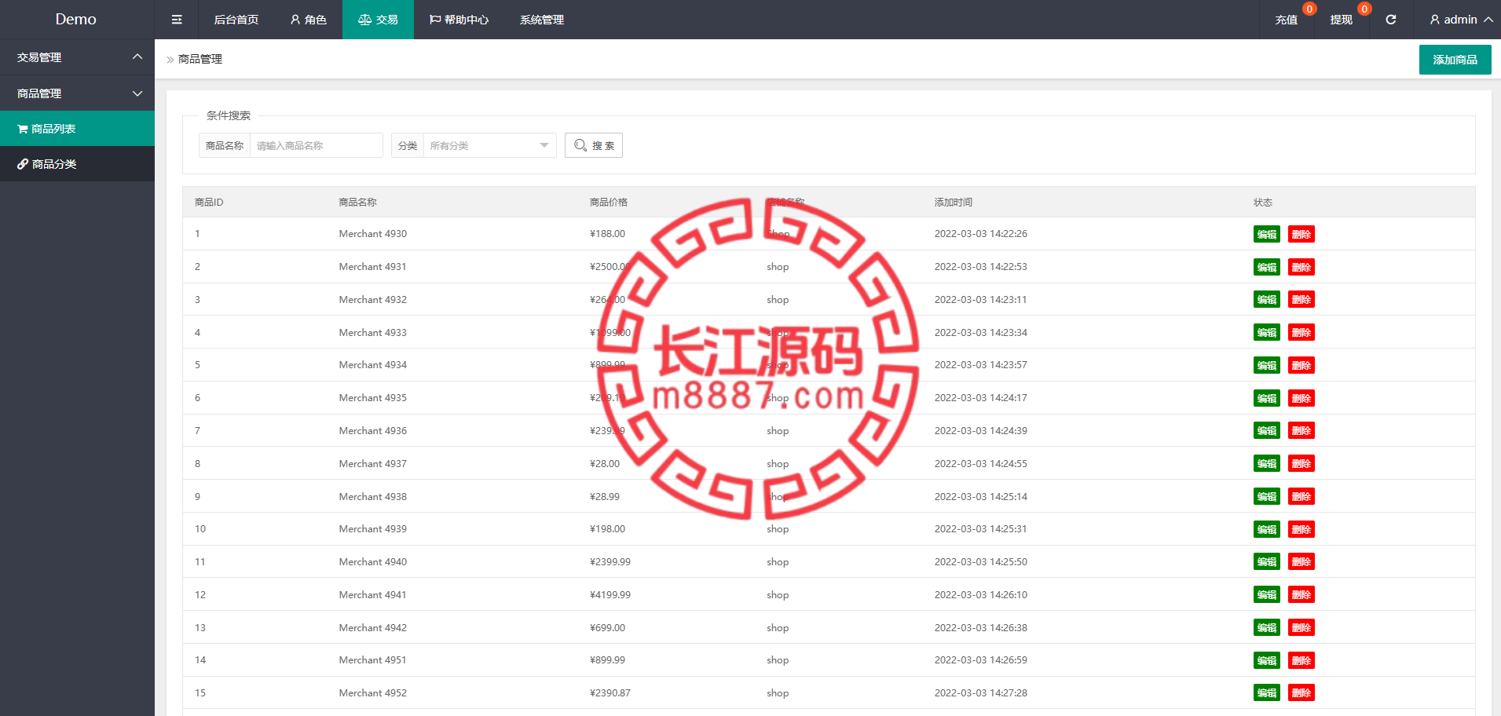Click the 商品ID column header

tap(209, 203)
